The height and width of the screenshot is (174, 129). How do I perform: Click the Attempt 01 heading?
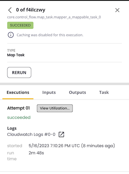[19, 108]
